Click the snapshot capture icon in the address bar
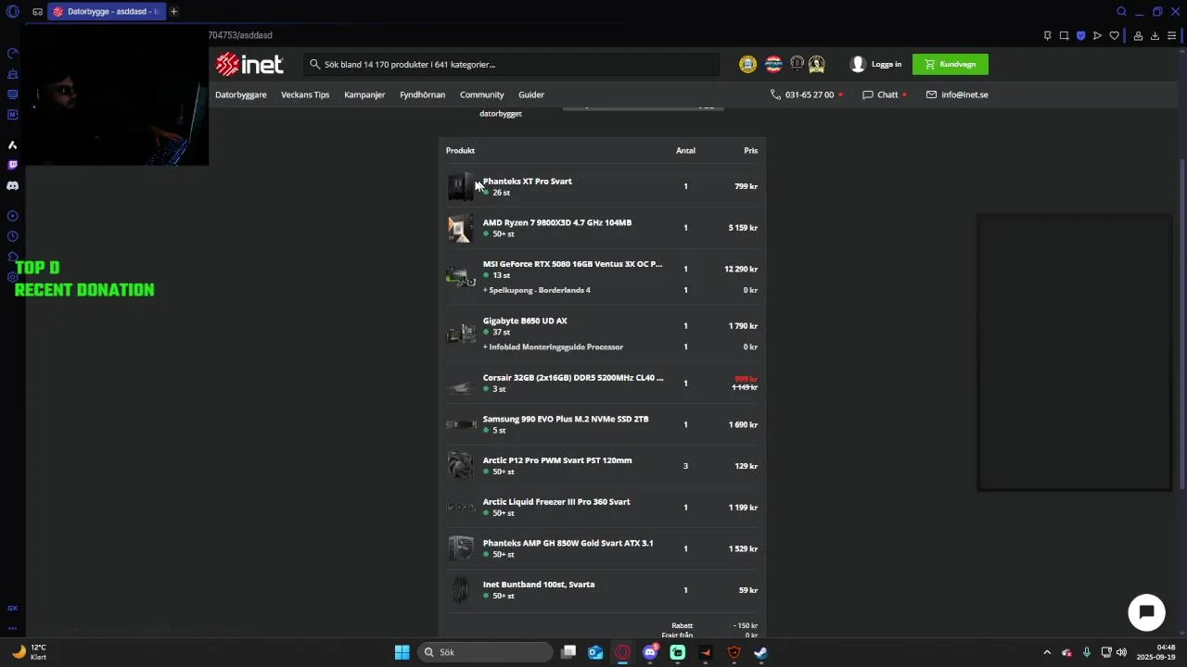 pyautogui.click(x=1064, y=36)
